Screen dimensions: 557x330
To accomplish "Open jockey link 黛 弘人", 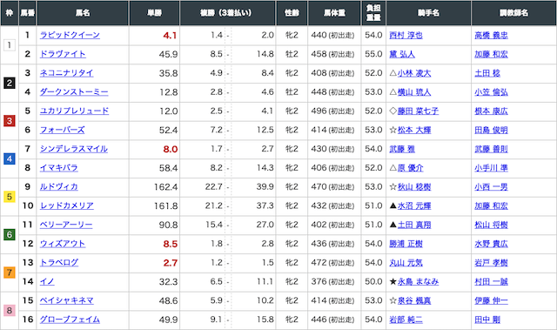I will point(402,54).
